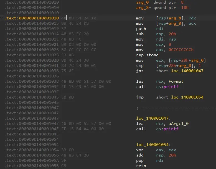
Task: Click the jnz mnemonic
Action: pyautogui.click(x=140, y=71)
